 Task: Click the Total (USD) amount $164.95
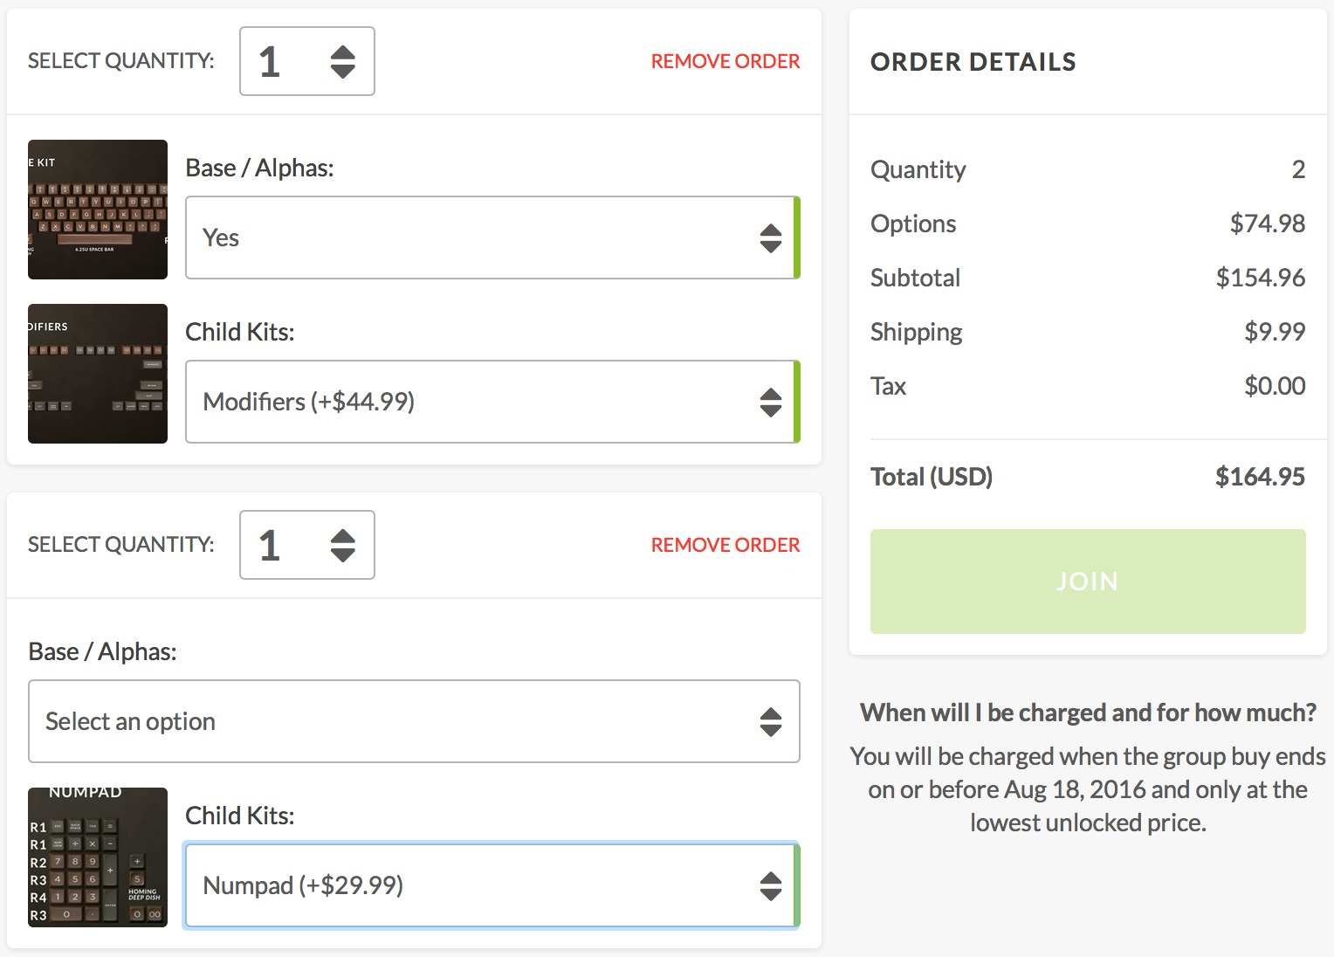click(1260, 477)
